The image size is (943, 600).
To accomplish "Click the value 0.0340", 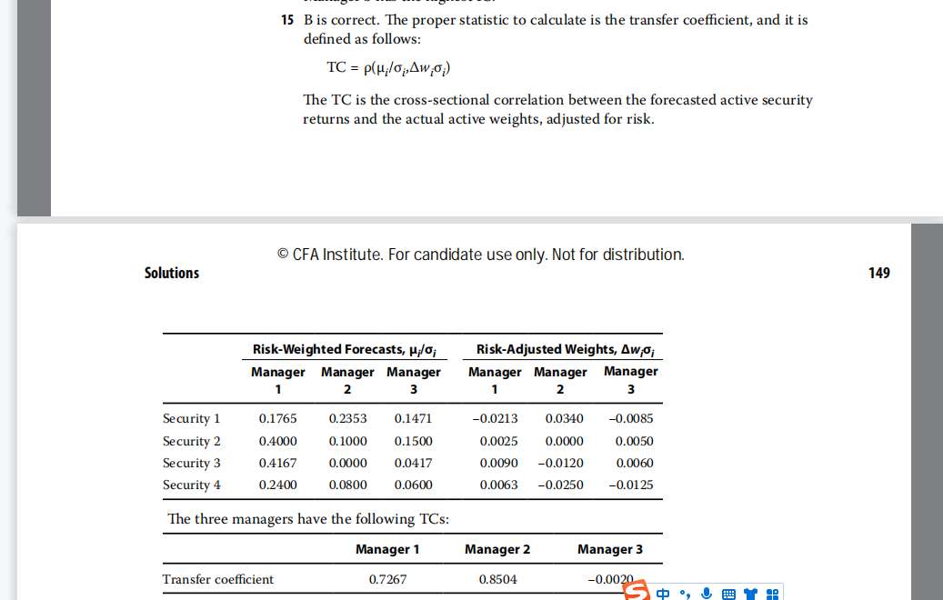I will click(x=564, y=418).
